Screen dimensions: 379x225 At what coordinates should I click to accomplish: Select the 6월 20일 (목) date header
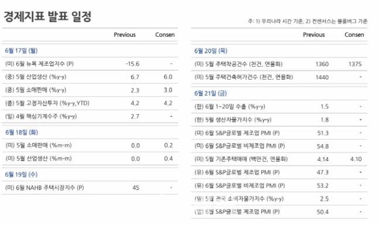click(x=211, y=51)
